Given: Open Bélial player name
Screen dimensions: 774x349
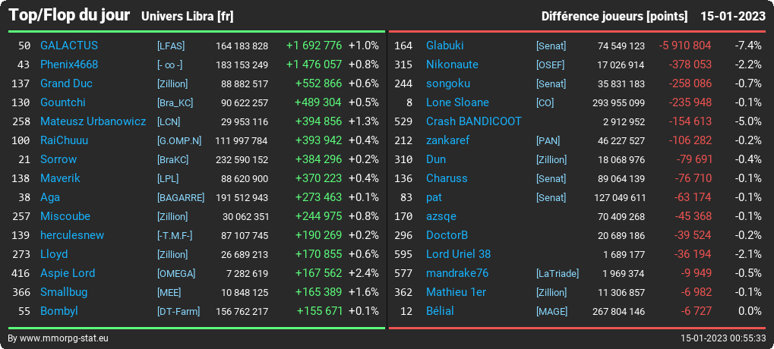Looking at the screenshot, I should (x=440, y=311).
